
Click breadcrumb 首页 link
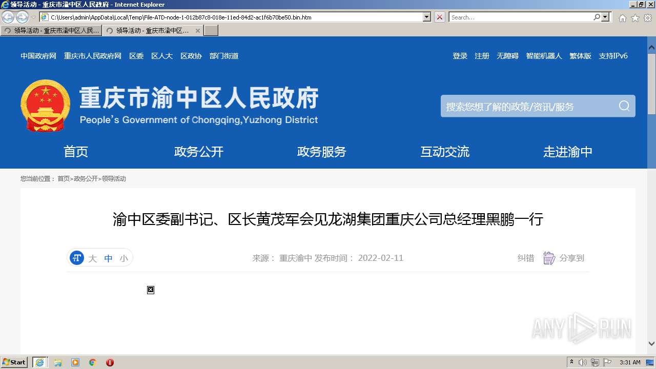pyautogui.click(x=64, y=179)
